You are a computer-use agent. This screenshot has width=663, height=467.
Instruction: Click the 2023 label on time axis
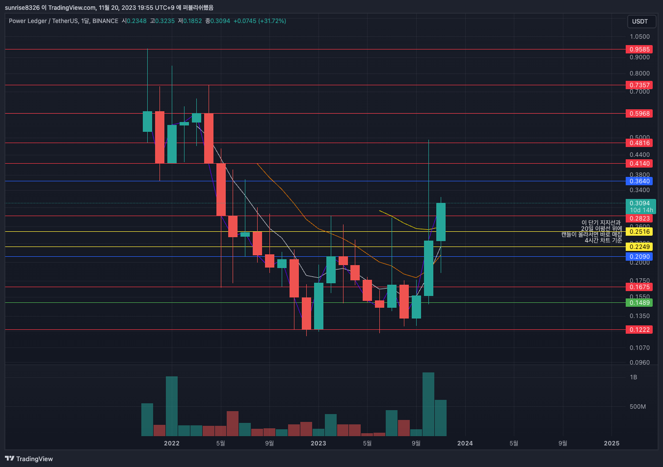[318, 443]
